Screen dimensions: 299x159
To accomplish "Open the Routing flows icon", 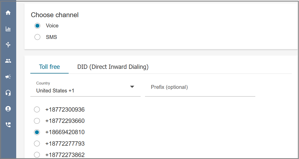I will click(8, 45).
